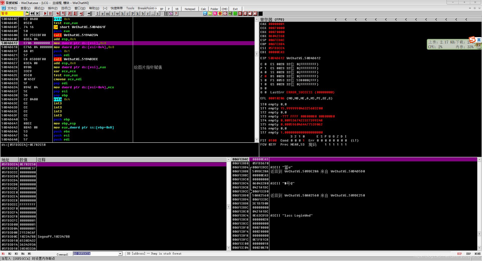Viewport: 482px width, 261px height.
Task: Click the Open file folder icon
Action: [x=27, y=14]
